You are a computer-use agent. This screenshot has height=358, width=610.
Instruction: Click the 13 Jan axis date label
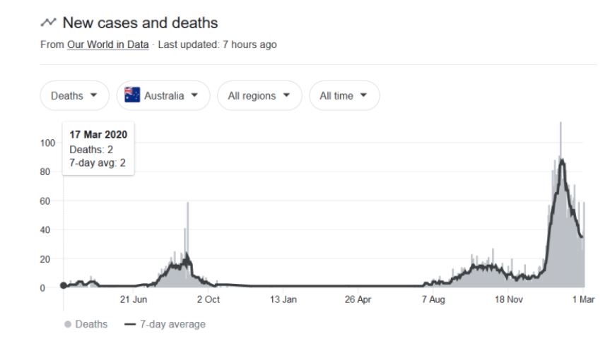(x=283, y=300)
